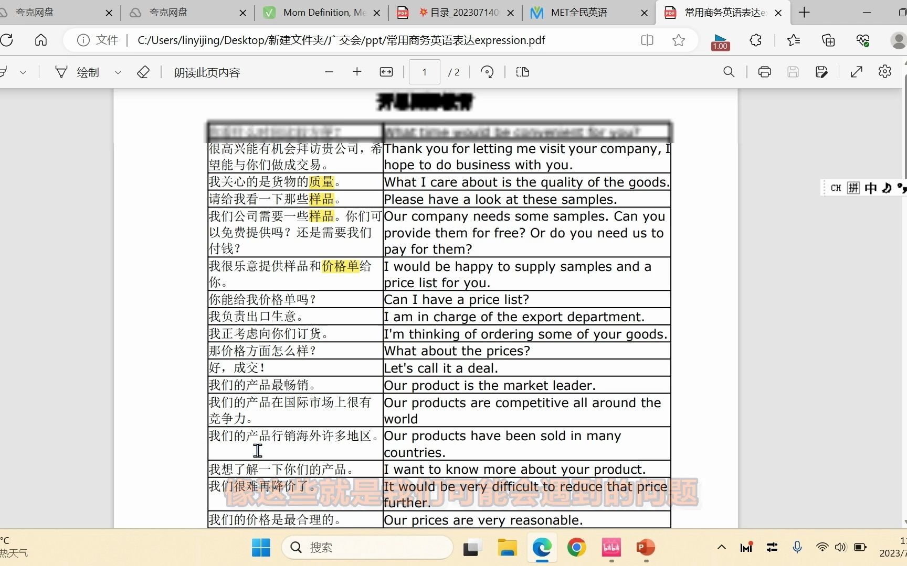Rotate the PDF page
This screenshot has height=566, width=907.
tap(487, 72)
